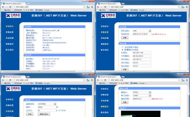Reload the PWM control browser window

[x=10, y=80]
